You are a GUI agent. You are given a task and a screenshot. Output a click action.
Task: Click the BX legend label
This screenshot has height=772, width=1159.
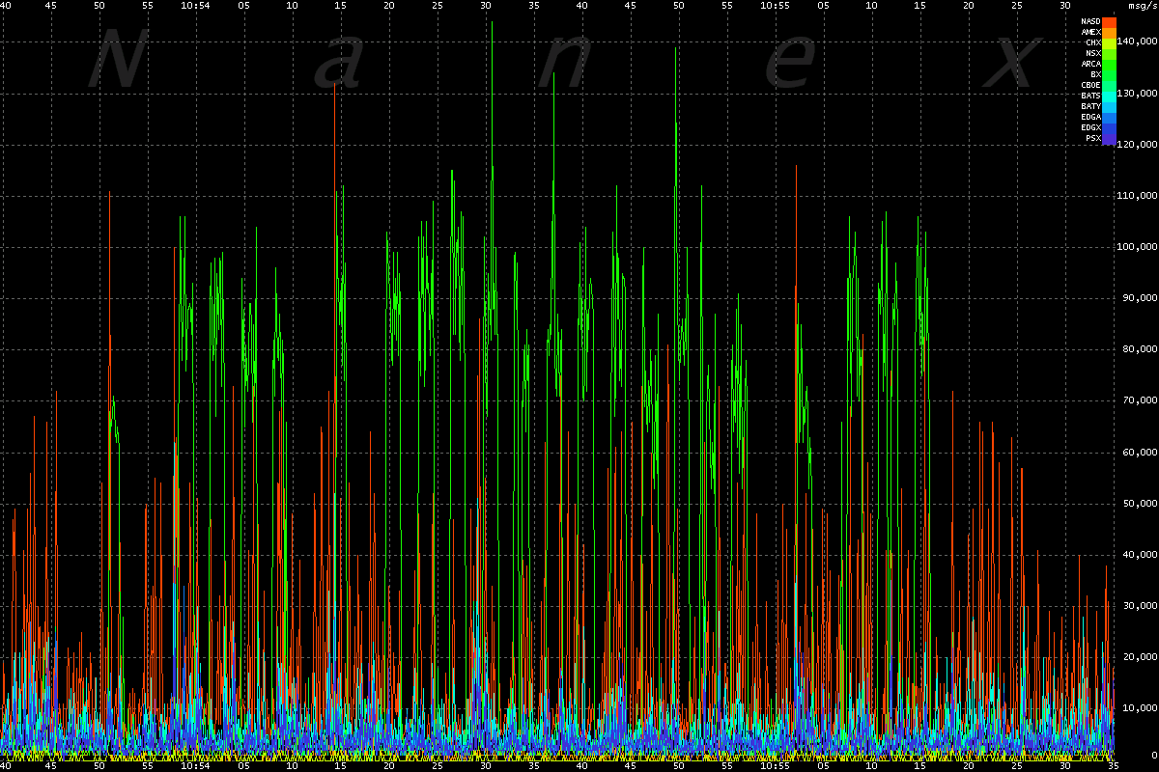coord(1095,73)
